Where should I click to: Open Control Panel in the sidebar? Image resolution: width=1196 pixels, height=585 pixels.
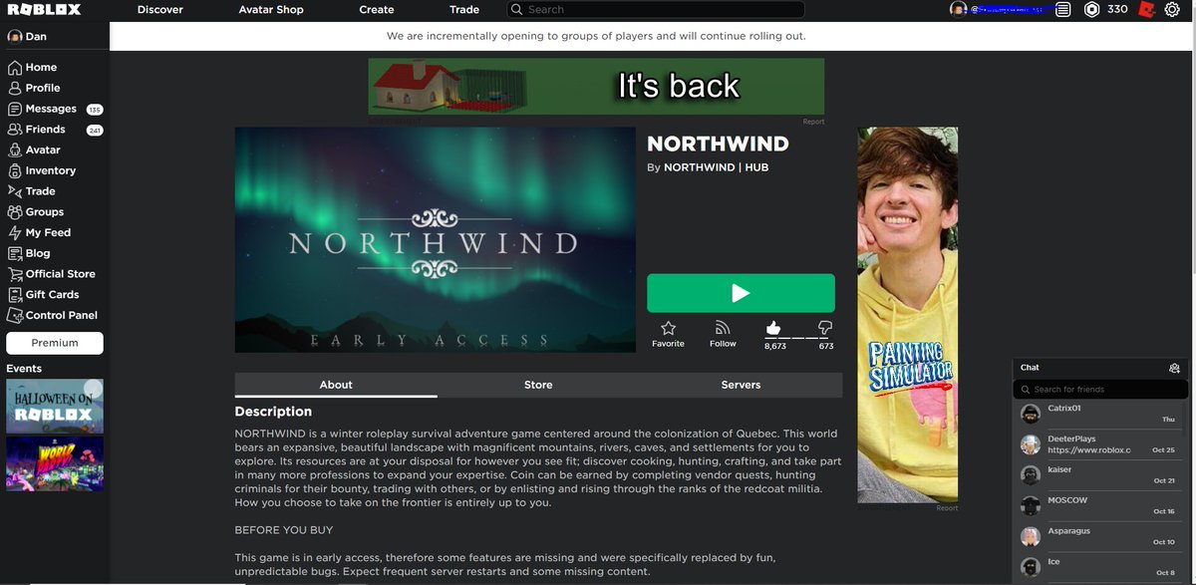pyautogui.click(x=53, y=315)
